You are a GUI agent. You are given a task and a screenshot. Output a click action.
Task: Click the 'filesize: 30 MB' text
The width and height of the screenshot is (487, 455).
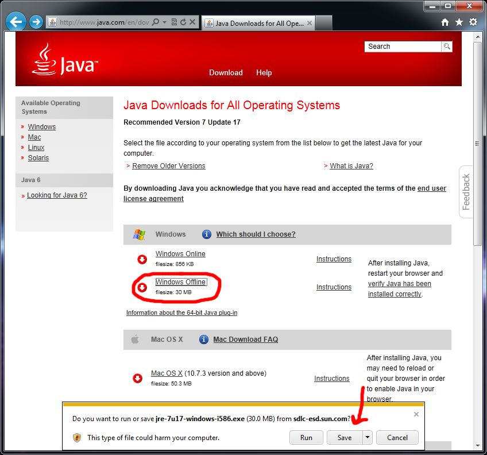pos(173,292)
